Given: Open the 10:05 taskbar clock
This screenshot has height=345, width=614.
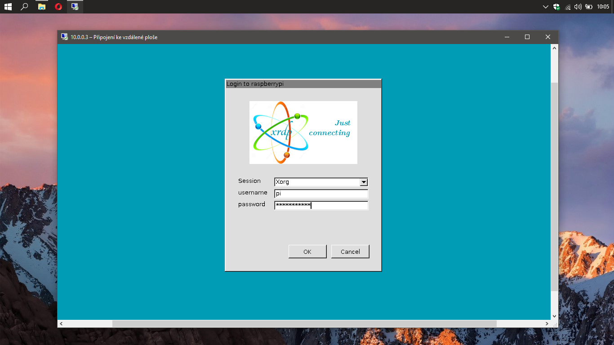Looking at the screenshot, I should 603,7.
